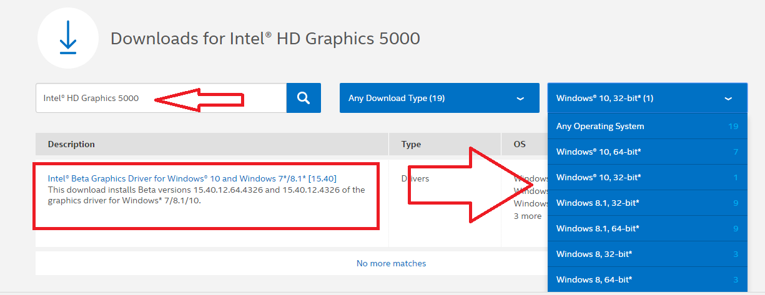
Task: Select Windows 8.1, 32-bit option
Action: pos(647,203)
